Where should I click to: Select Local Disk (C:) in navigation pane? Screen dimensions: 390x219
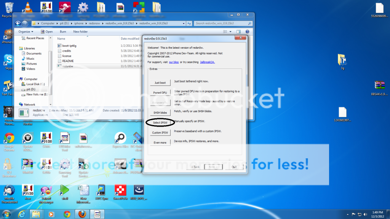33,84
